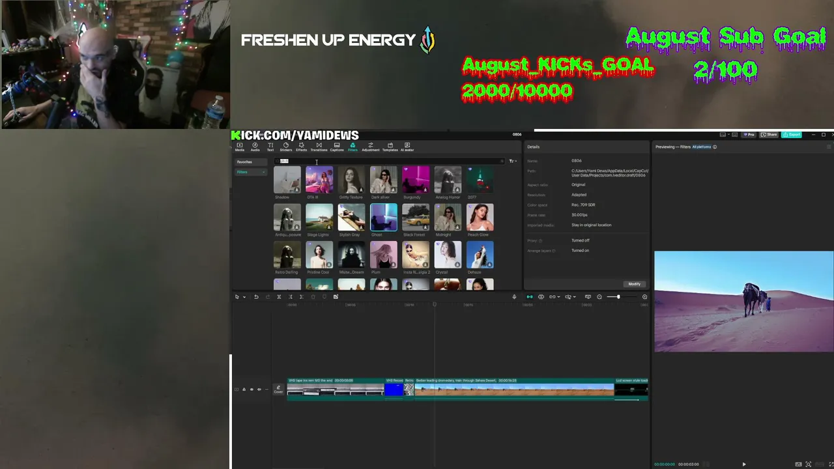Viewport: 834px width, 469px height.
Task: Select the Shadow filter thumbnail
Action: 287,179
